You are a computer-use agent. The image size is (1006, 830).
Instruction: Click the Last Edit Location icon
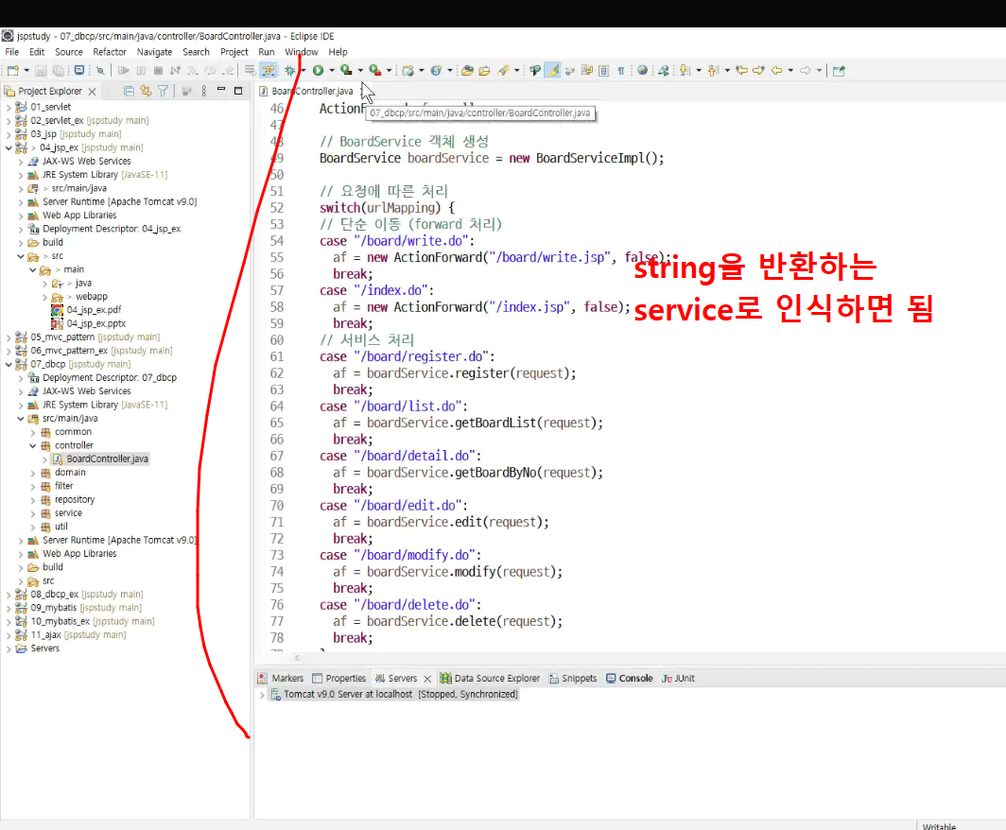pos(741,71)
